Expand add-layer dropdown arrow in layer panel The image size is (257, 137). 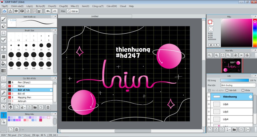pos(230,130)
